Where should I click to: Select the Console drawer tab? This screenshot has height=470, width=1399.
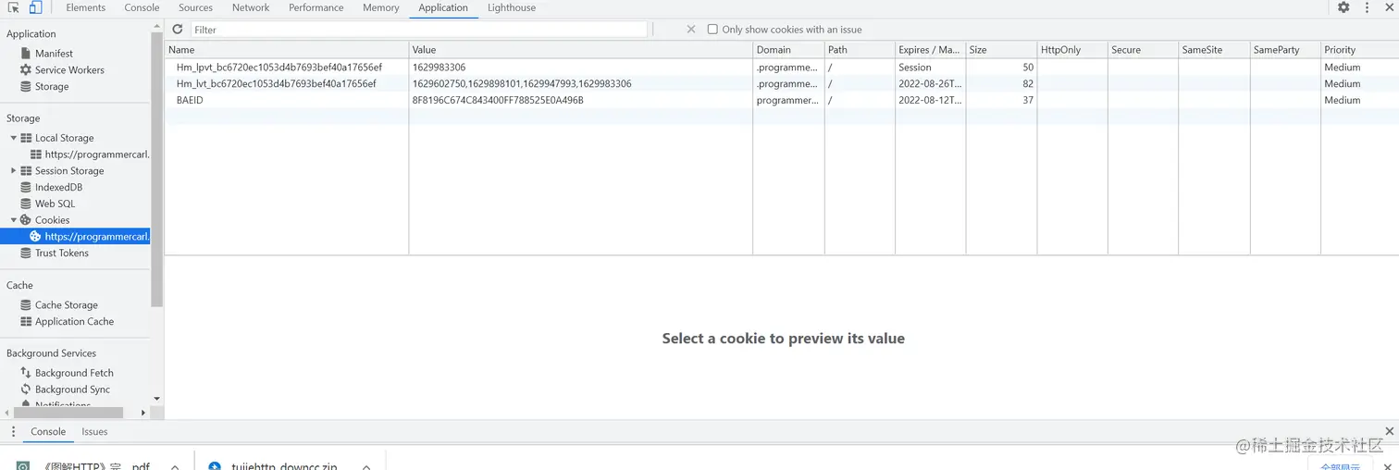pos(48,432)
